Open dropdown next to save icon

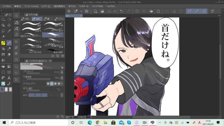[115, 11]
